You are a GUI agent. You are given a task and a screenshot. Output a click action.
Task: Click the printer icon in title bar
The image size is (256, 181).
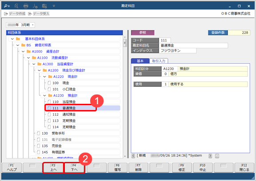pyautogui.click(x=26, y=6)
